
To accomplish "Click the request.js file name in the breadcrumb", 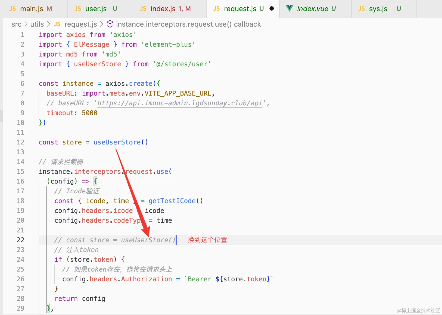I will (81, 24).
